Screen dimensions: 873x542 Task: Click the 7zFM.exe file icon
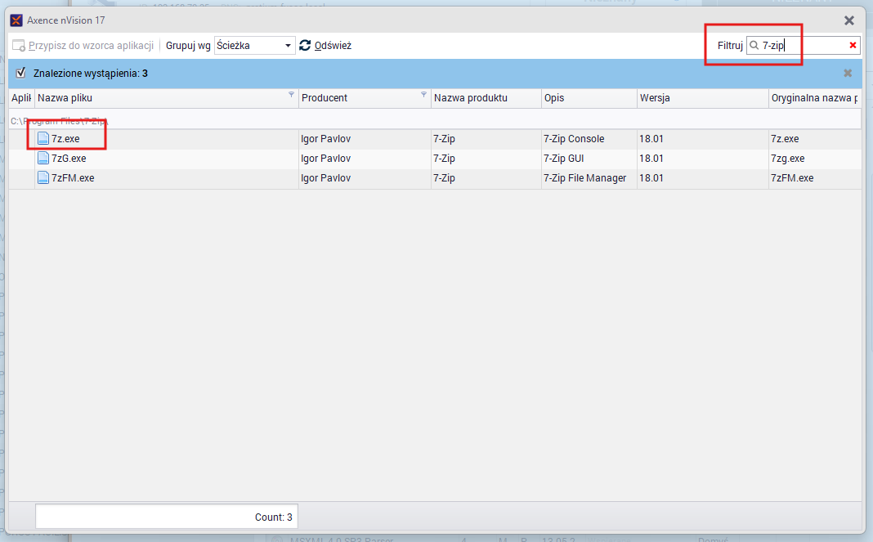tap(43, 178)
